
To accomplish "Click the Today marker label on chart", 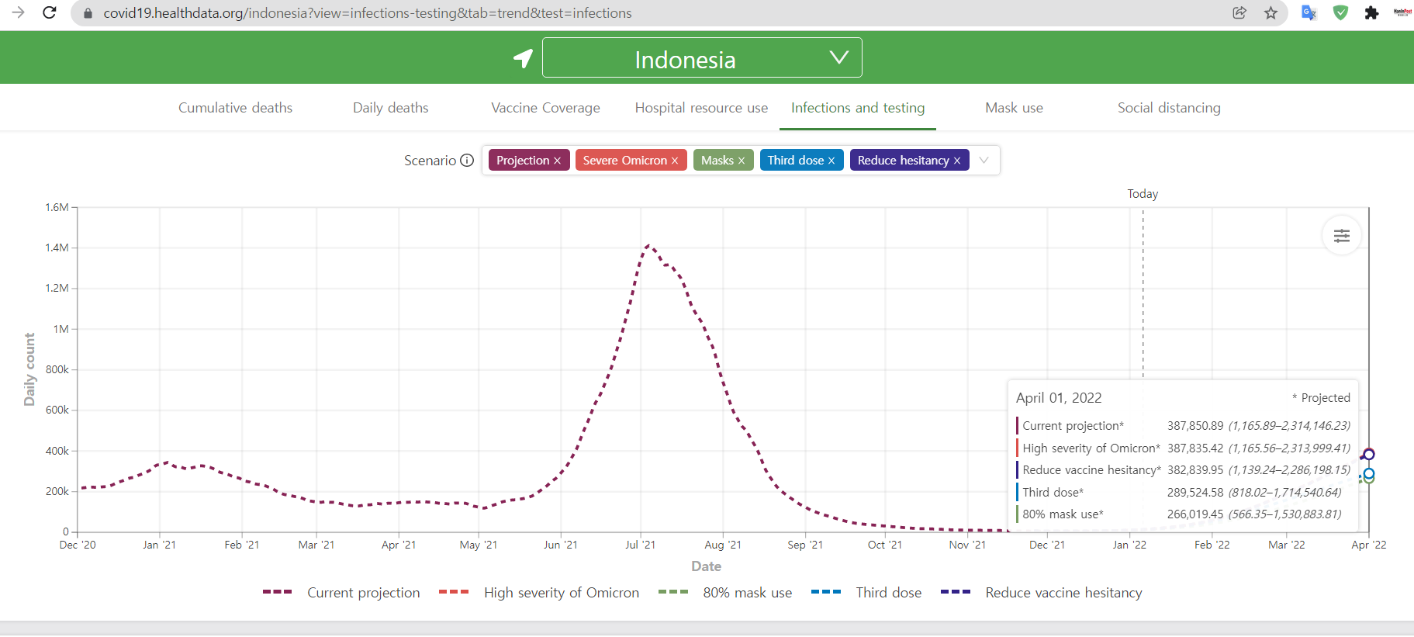I will click(x=1142, y=194).
